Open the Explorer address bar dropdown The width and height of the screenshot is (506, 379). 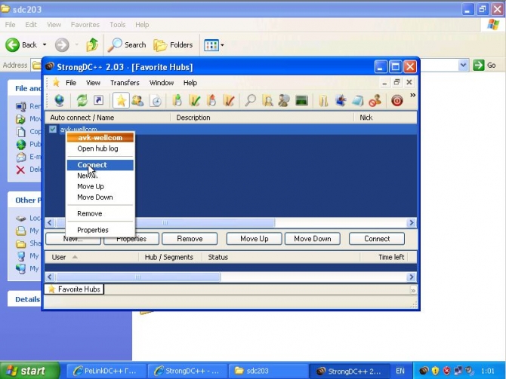click(463, 66)
